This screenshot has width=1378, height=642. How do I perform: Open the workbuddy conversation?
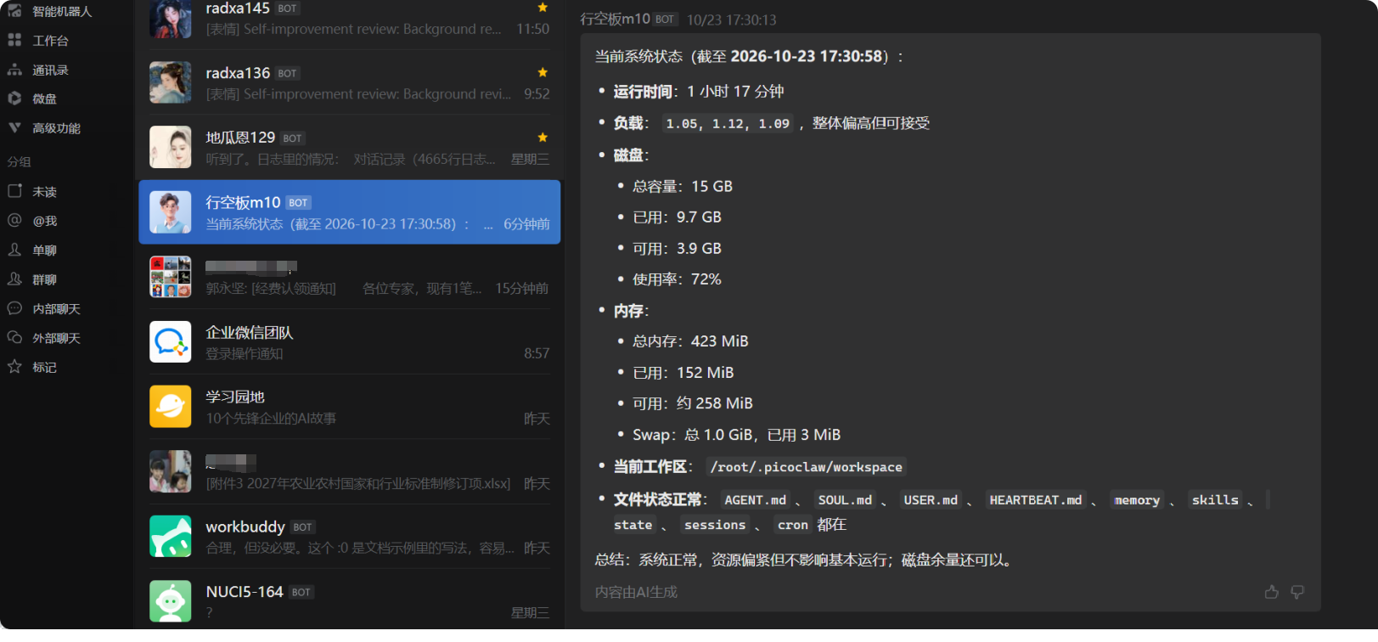click(349, 536)
